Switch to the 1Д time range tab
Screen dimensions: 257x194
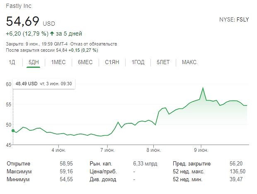[12, 62]
